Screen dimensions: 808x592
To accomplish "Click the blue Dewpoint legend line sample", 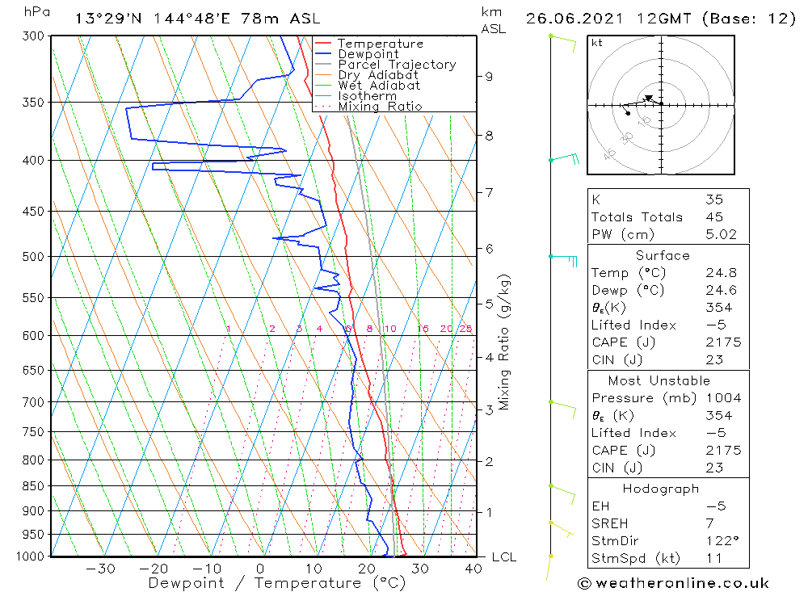I will 323,53.
